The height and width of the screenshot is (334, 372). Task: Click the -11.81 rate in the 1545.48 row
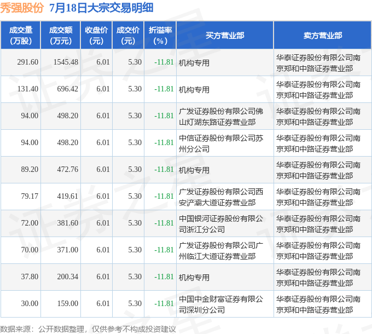pyautogui.click(x=164, y=62)
